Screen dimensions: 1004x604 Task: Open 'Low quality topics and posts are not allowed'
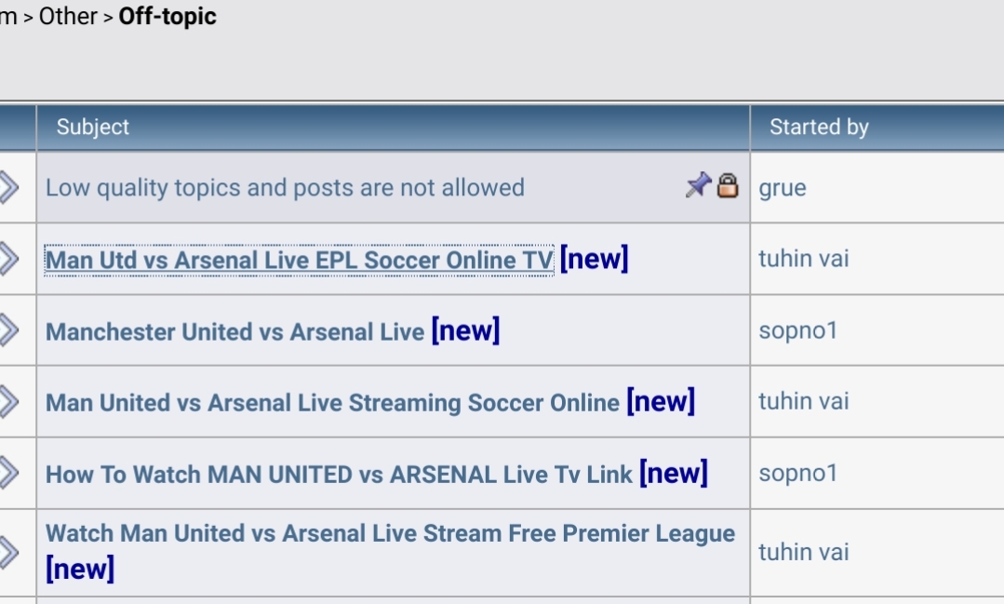coord(285,188)
